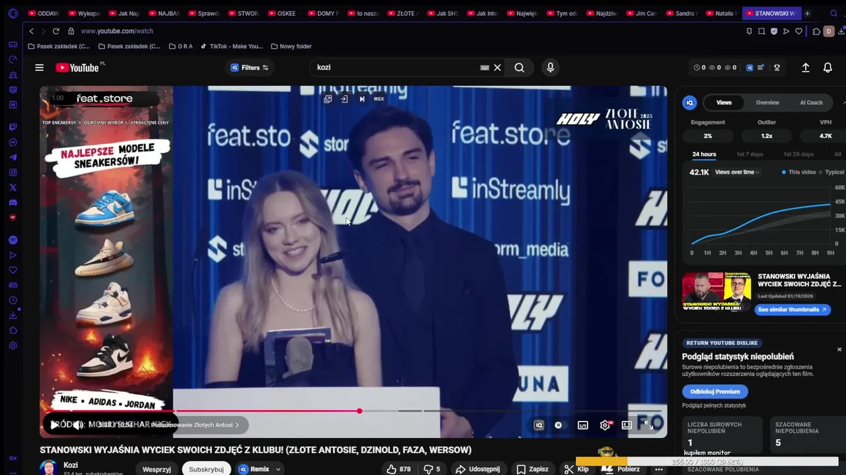Open a new browser tab with plus
The width and height of the screenshot is (846, 475).
pos(807,13)
